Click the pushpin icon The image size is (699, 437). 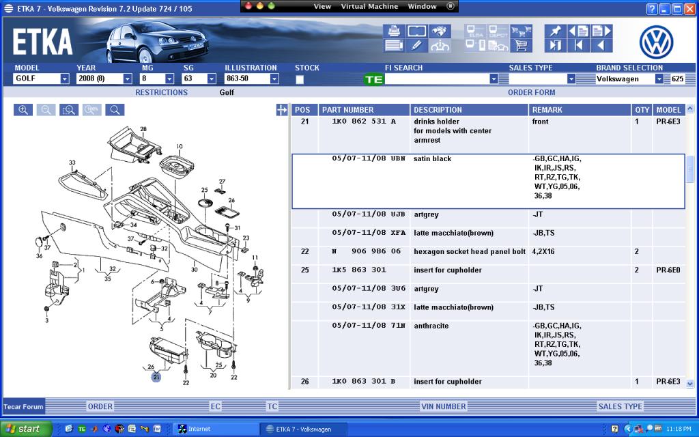point(556,31)
